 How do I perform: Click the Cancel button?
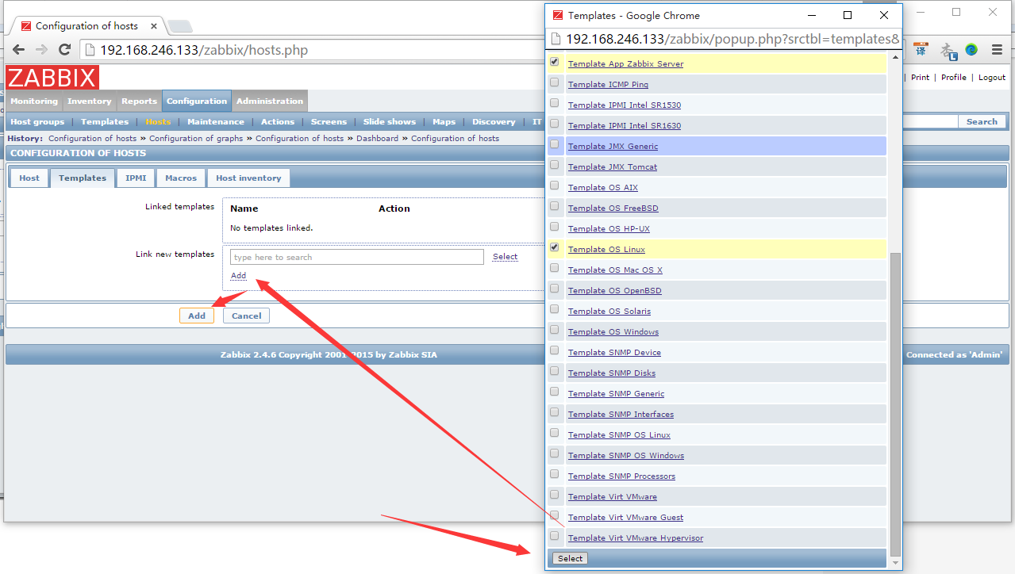click(247, 316)
